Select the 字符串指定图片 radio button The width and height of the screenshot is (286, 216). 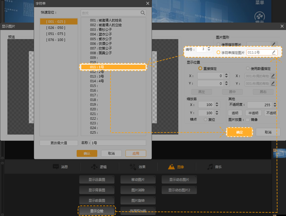tap(219, 52)
